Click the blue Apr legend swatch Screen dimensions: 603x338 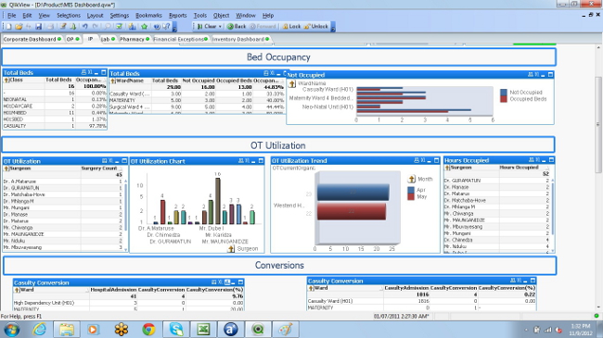point(411,190)
